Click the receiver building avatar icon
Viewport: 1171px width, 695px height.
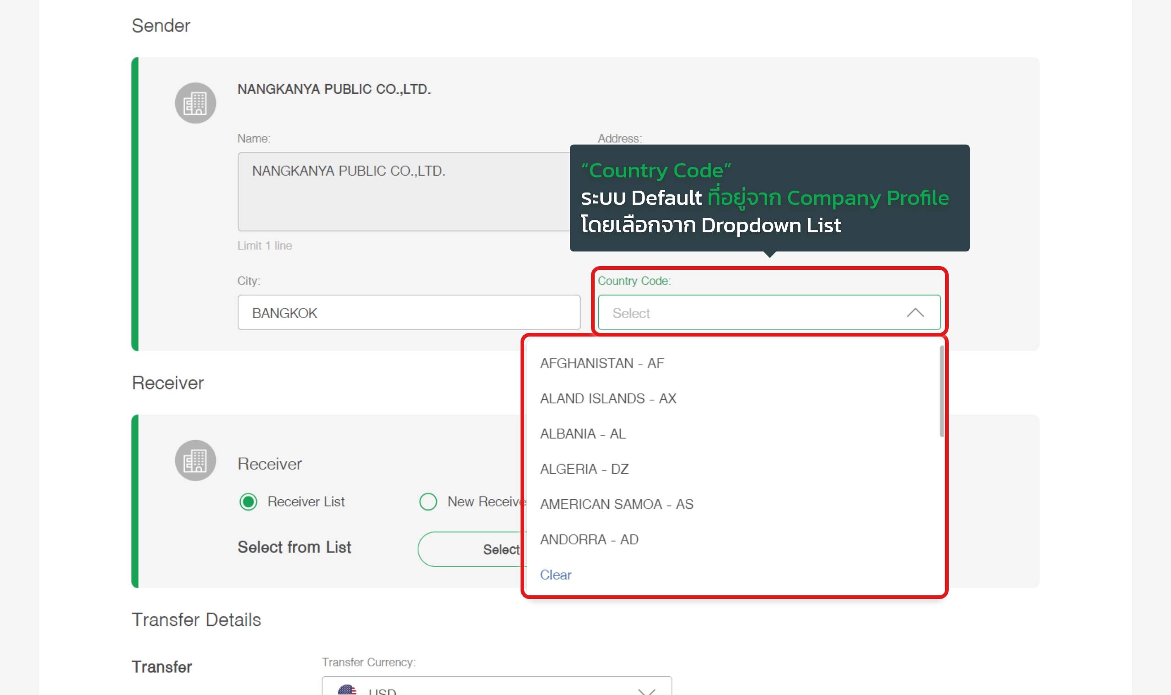[x=195, y=460]
